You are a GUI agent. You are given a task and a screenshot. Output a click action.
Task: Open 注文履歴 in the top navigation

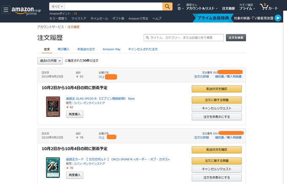coord(228,8)
